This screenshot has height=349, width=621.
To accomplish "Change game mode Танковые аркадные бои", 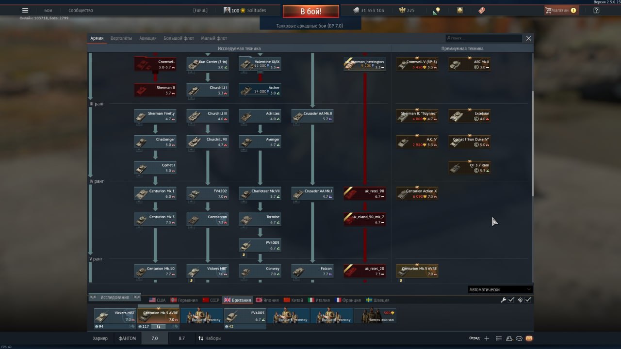I will click(x=310, y=26).
